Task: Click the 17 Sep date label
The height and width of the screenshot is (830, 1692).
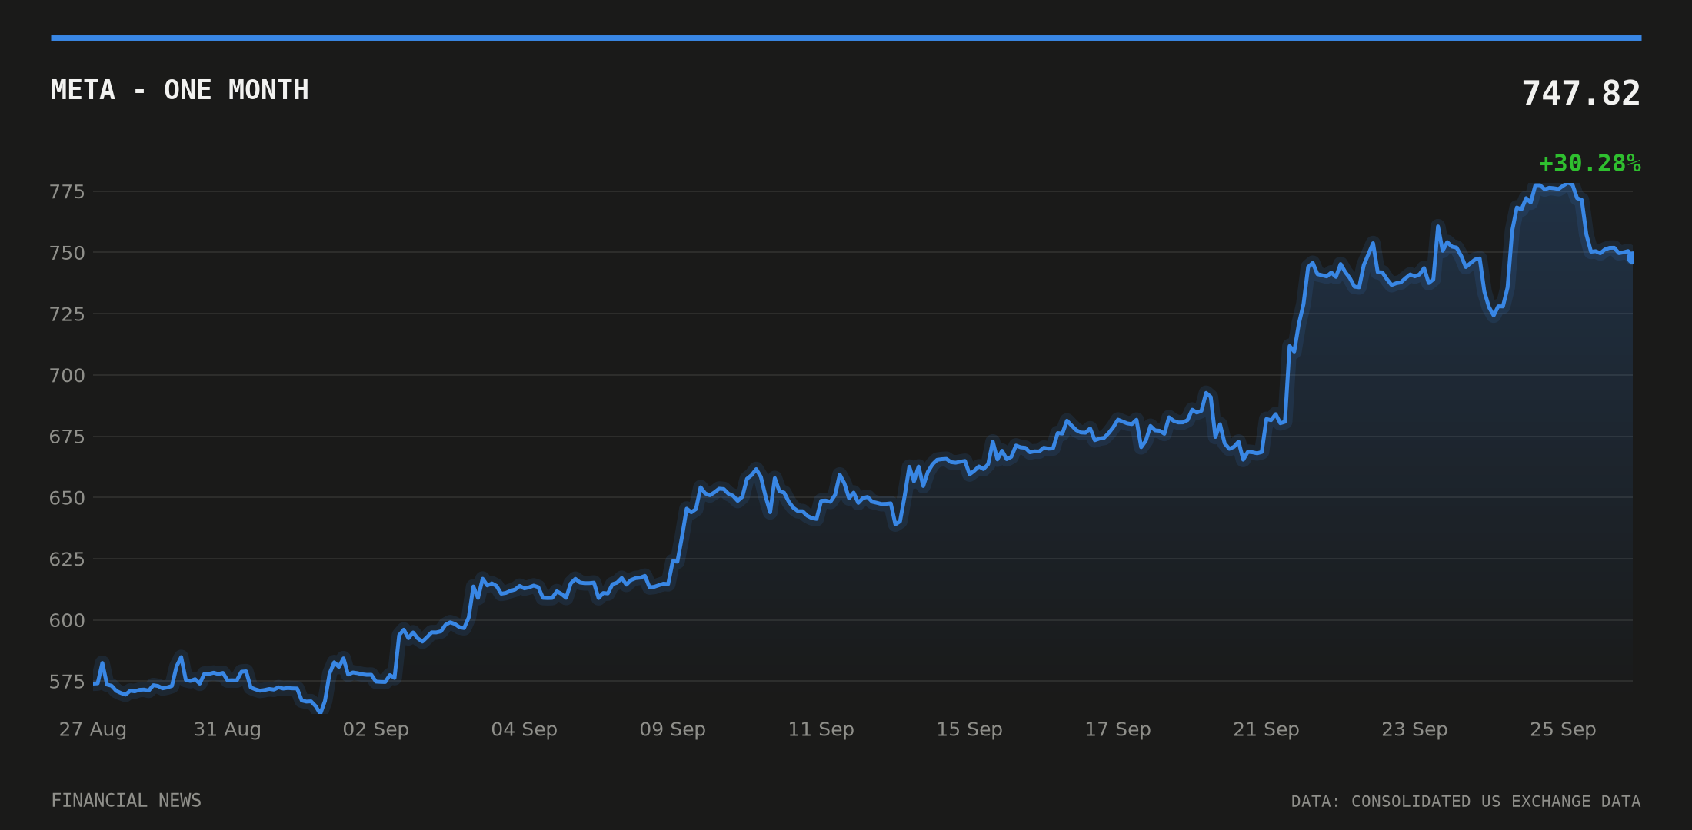Action: (1118, 729)
